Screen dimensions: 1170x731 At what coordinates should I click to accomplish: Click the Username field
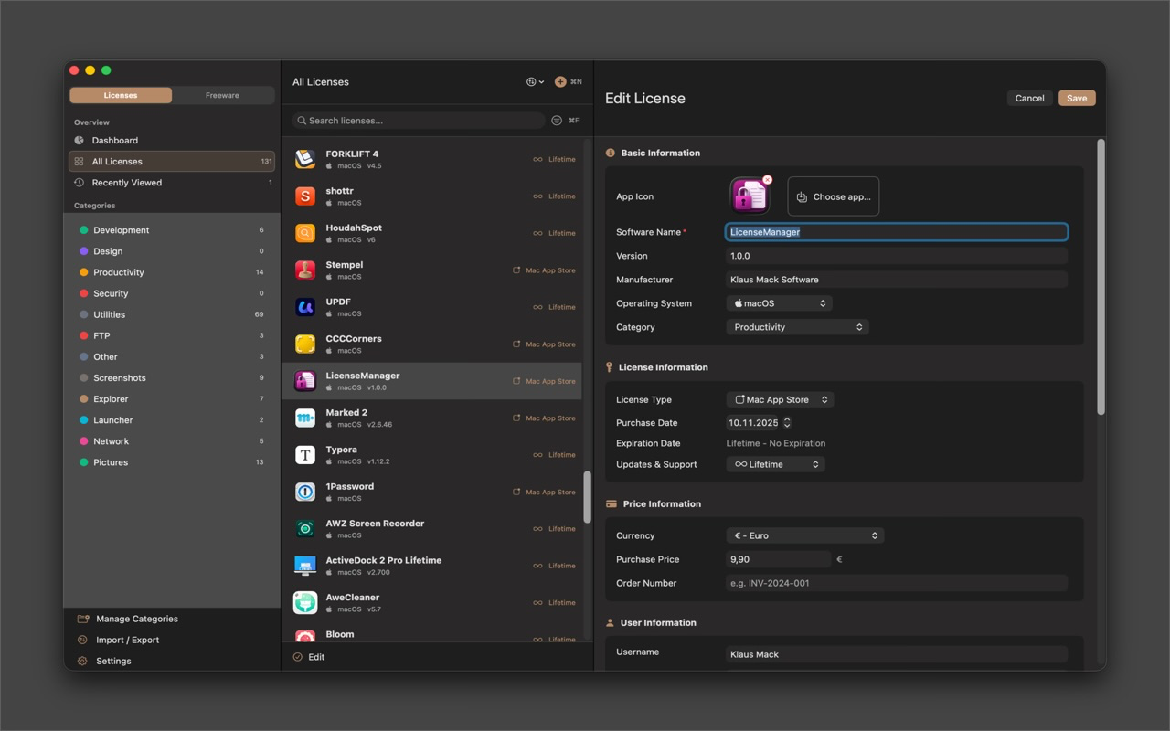click(897, 654)
